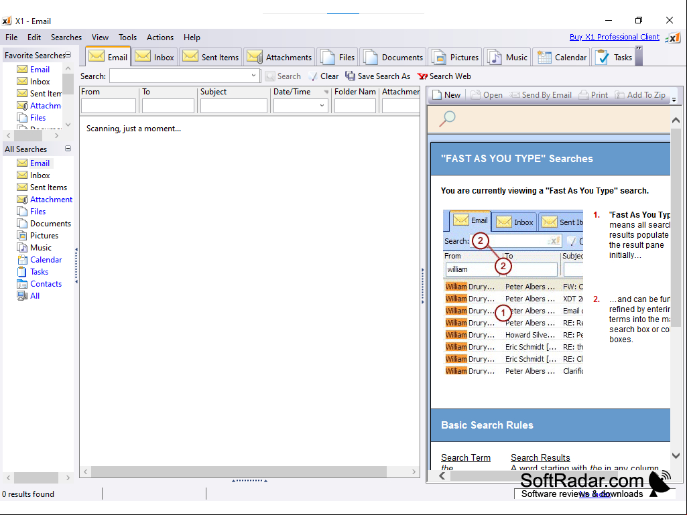Open the Attachment icon under All Searches
687x515 pixels.
coord(22,200)
